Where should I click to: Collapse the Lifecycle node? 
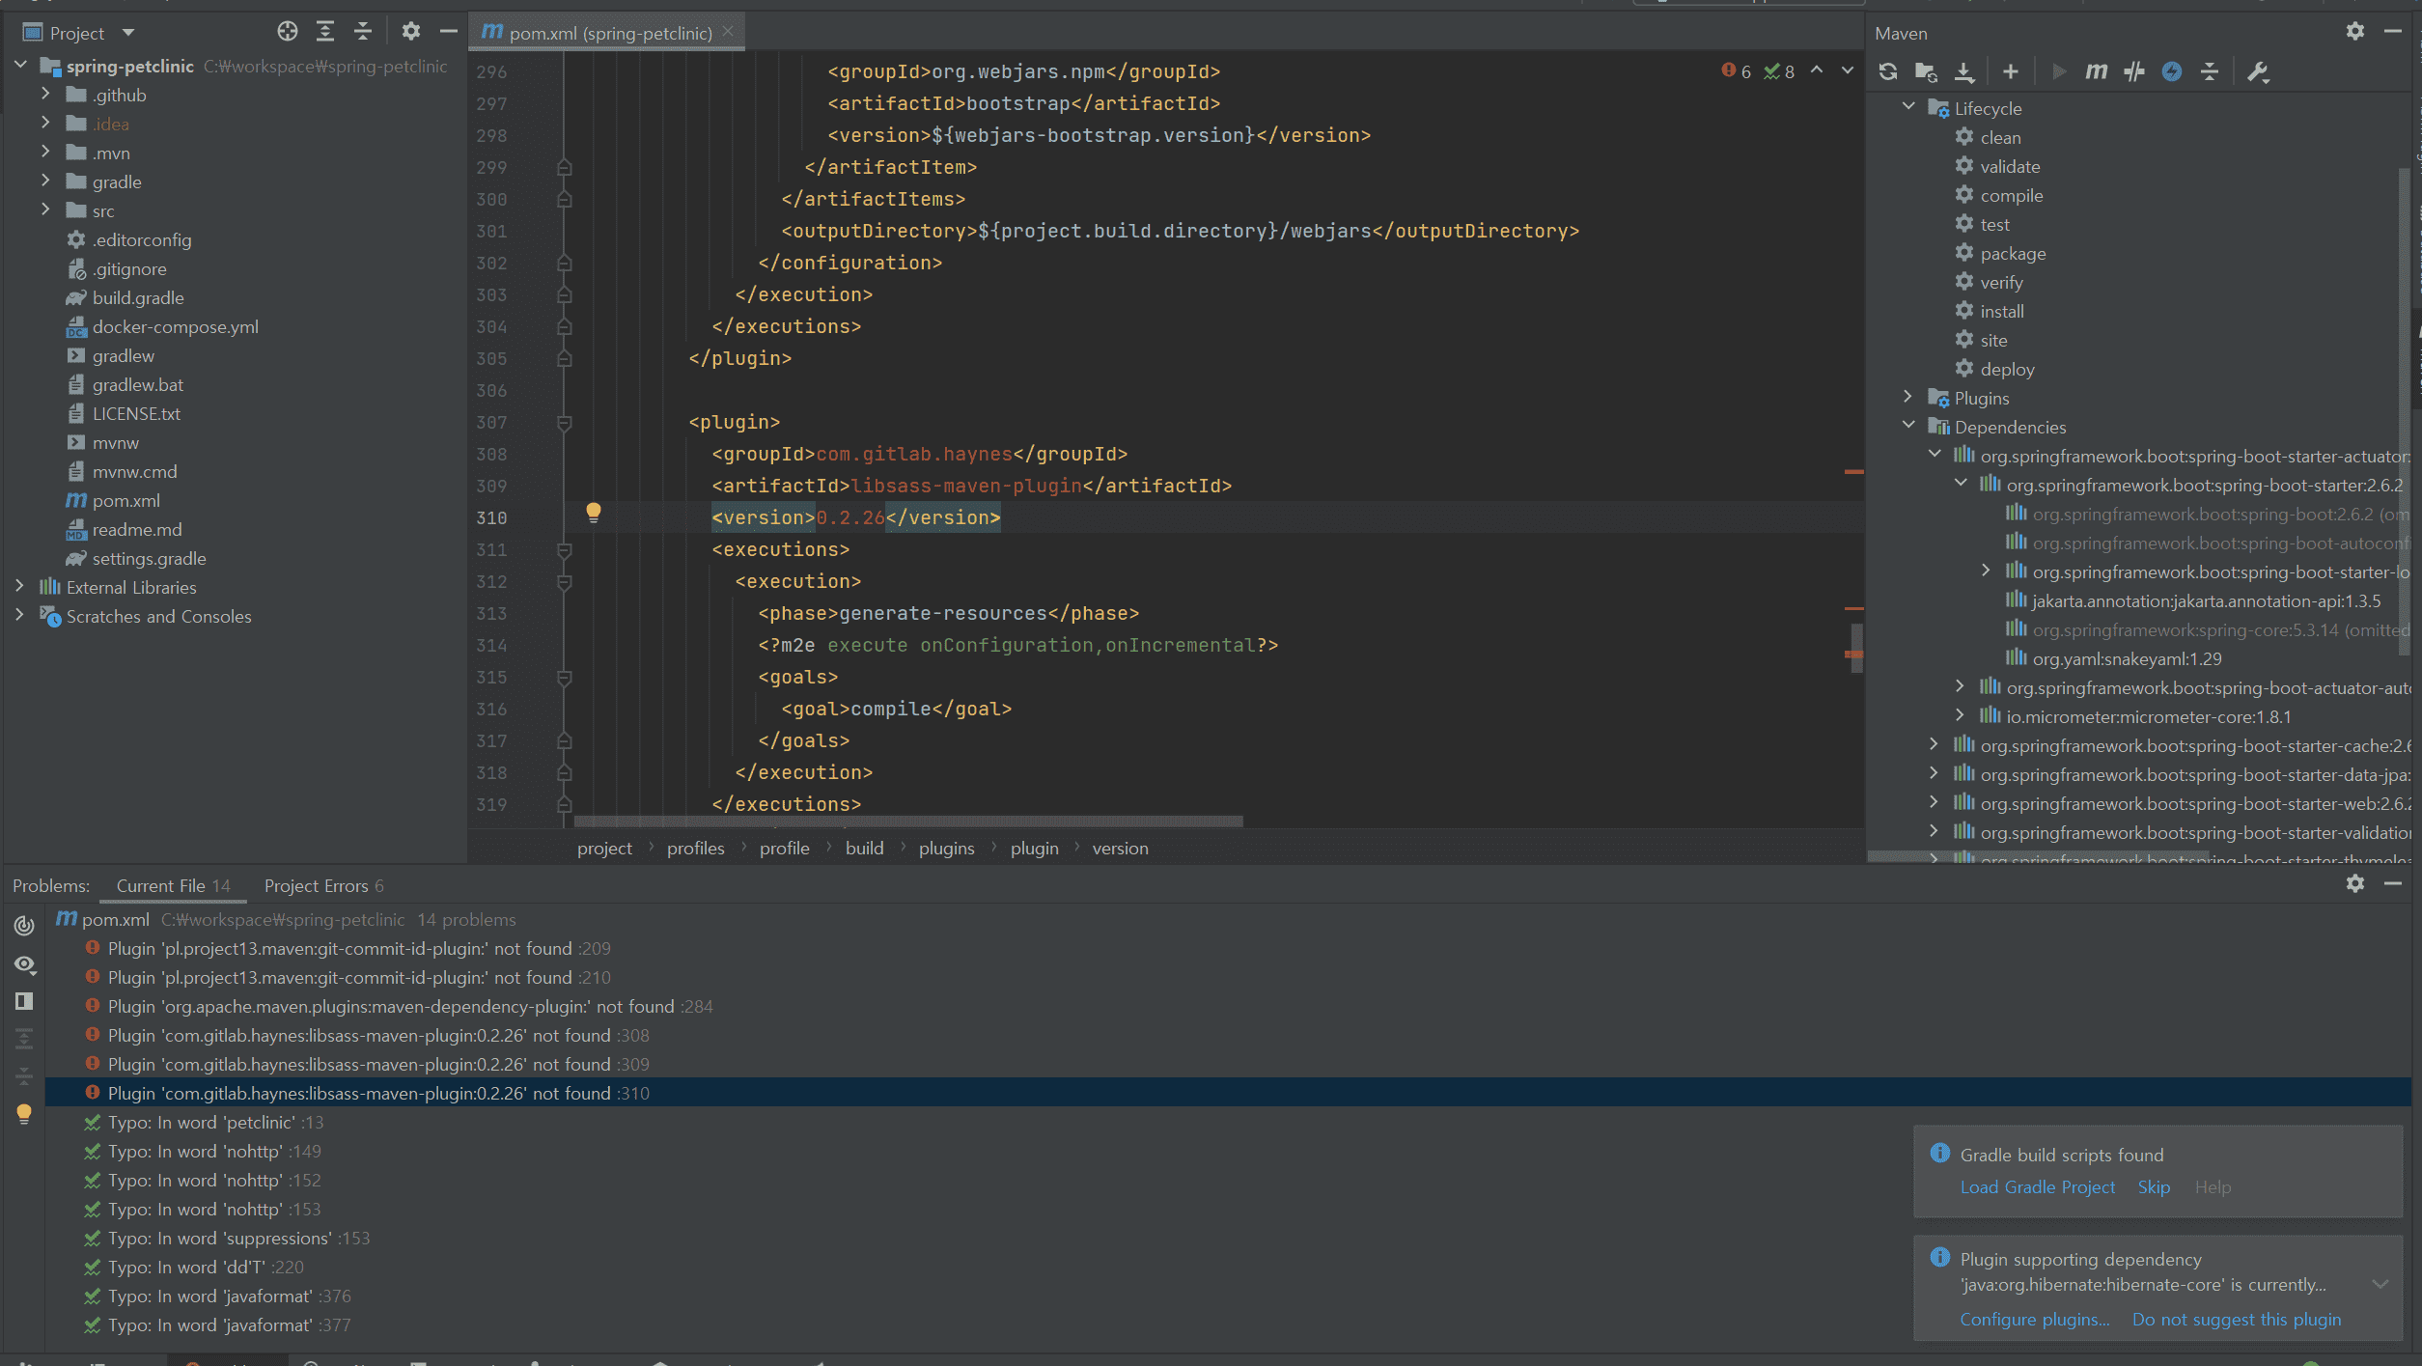click(x=1908, y=107)
